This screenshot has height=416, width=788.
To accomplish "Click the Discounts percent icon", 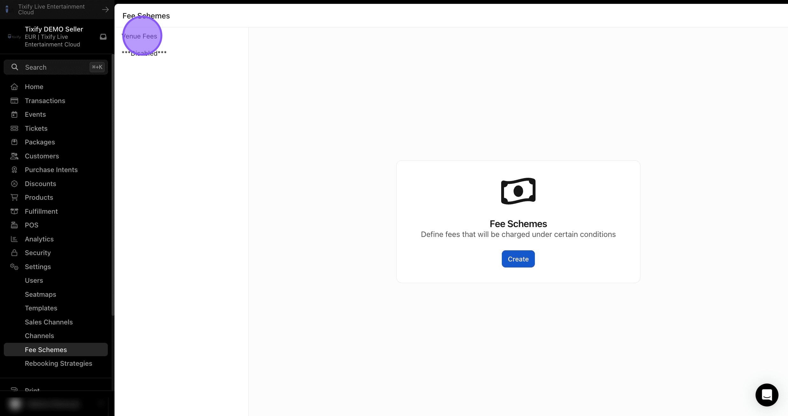I will [x=14, y=184].
